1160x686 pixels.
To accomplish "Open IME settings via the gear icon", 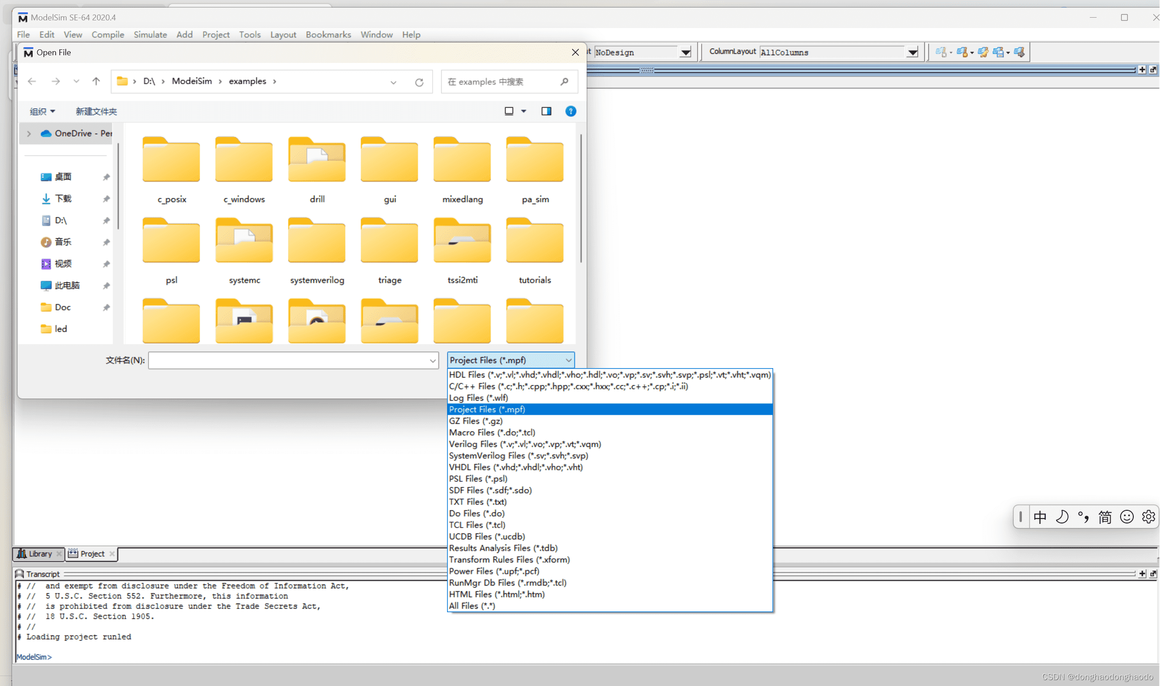I will 1149,517.
